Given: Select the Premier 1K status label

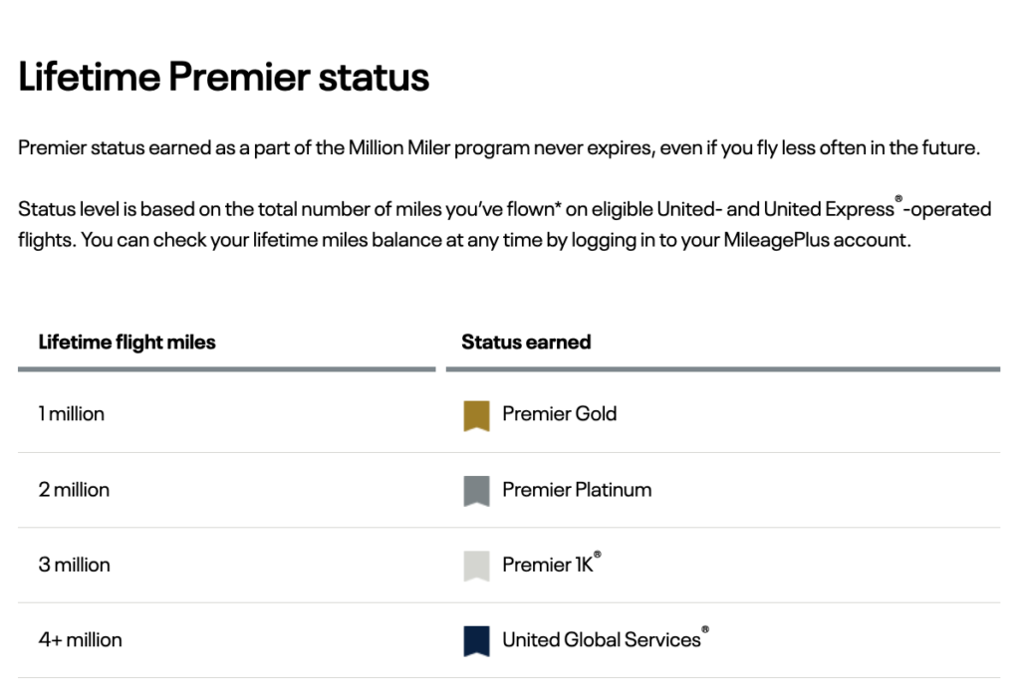Looking at the screenshot, I should point(549,565).
